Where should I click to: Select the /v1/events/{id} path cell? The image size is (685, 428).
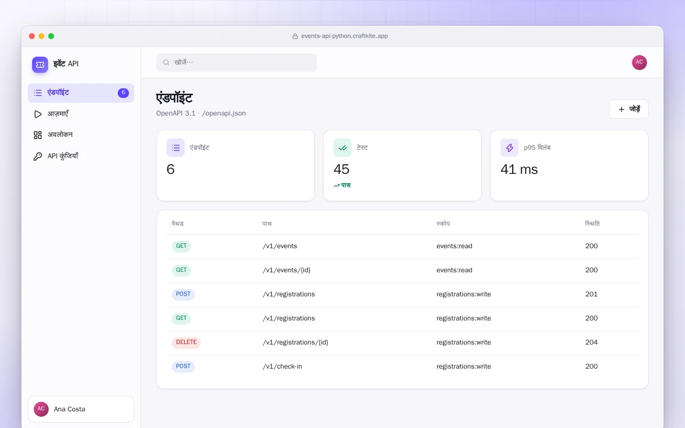click(287, 270)
